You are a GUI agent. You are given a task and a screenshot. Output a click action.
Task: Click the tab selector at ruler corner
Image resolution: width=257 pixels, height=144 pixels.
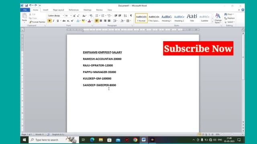(x=22, y=30)
